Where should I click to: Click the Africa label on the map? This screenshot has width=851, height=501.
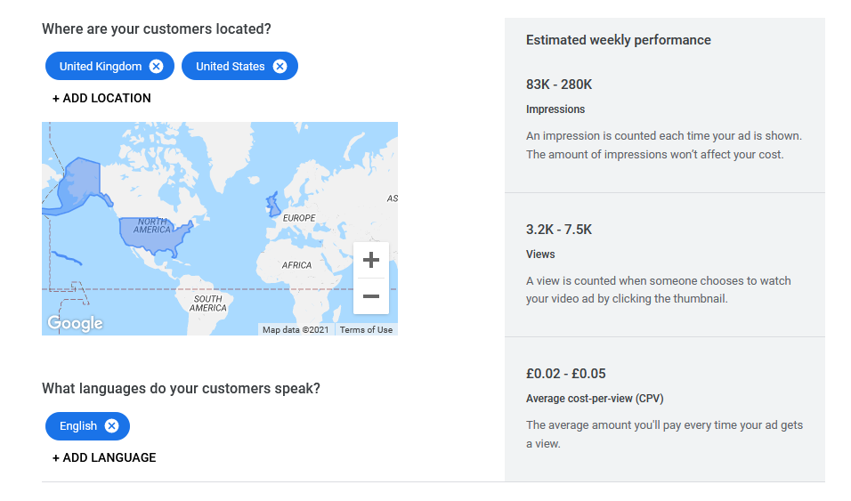pyautogui.click(x=296, y=265)
